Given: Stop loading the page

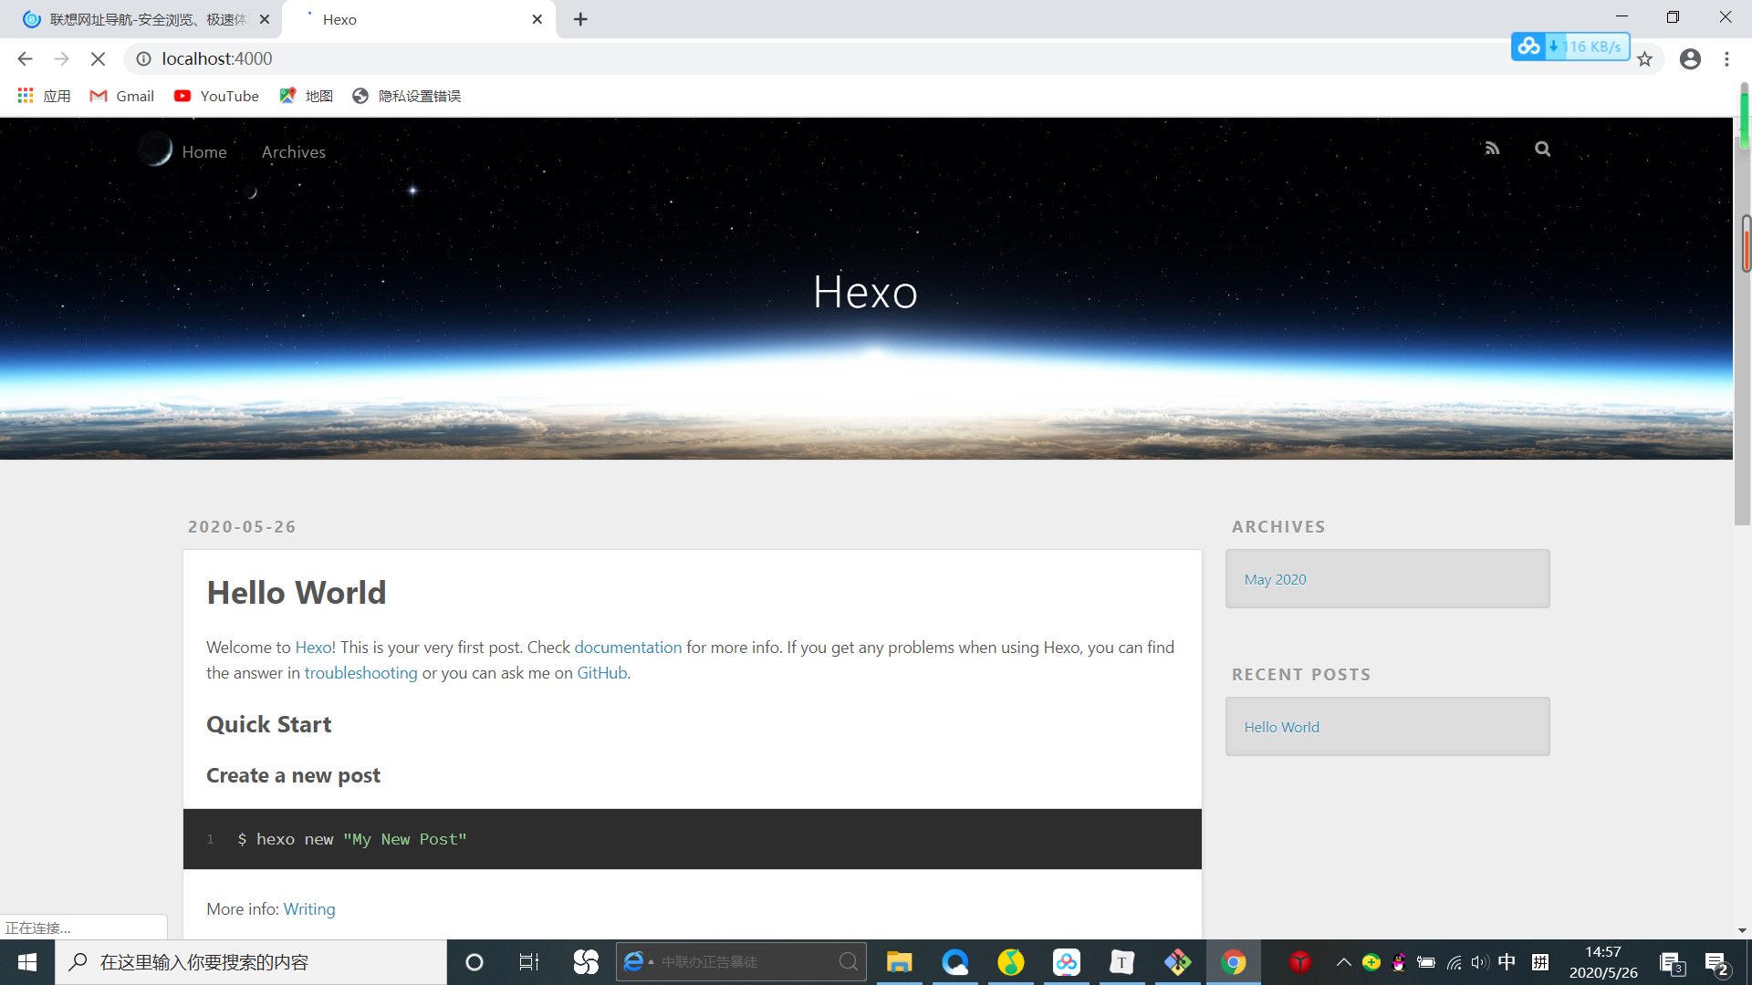Looking at the screenshot, I should pyautogui.click(x=98, y=58).
